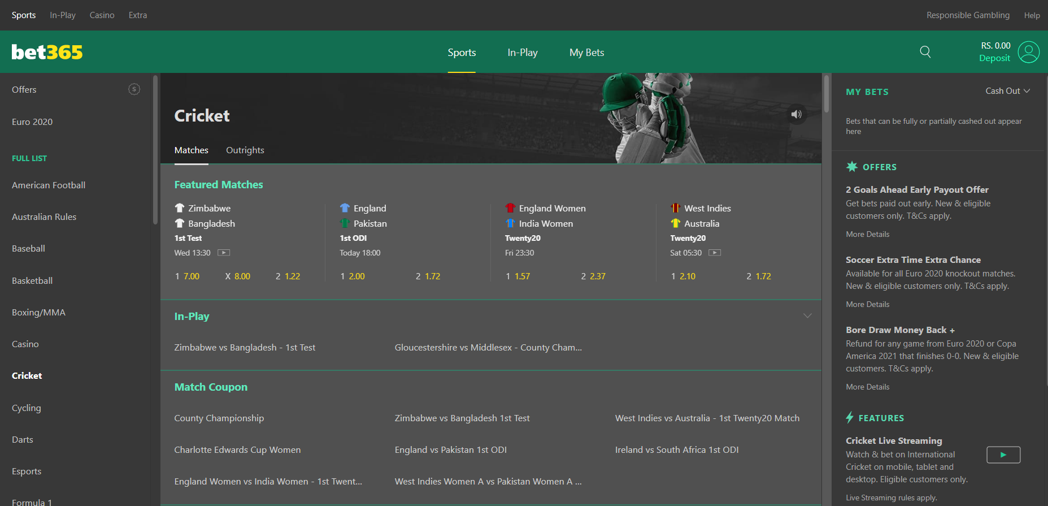The image size is (1048, 506).
Task: Select Esports in sidebar
Action: (27, 472)
